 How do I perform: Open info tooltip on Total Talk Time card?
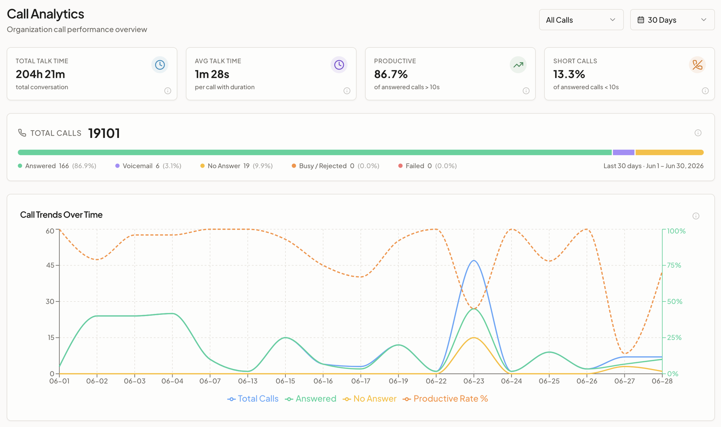[x=168, y=91]
